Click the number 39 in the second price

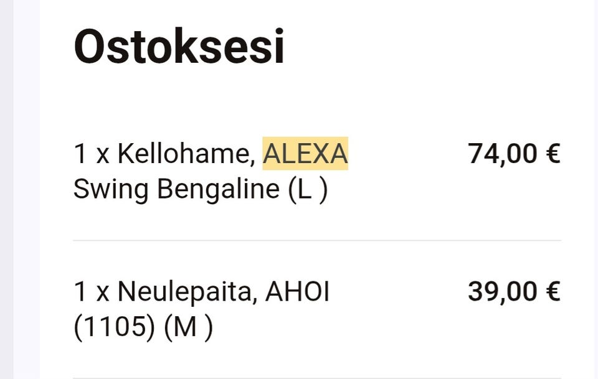click(482, 291)
